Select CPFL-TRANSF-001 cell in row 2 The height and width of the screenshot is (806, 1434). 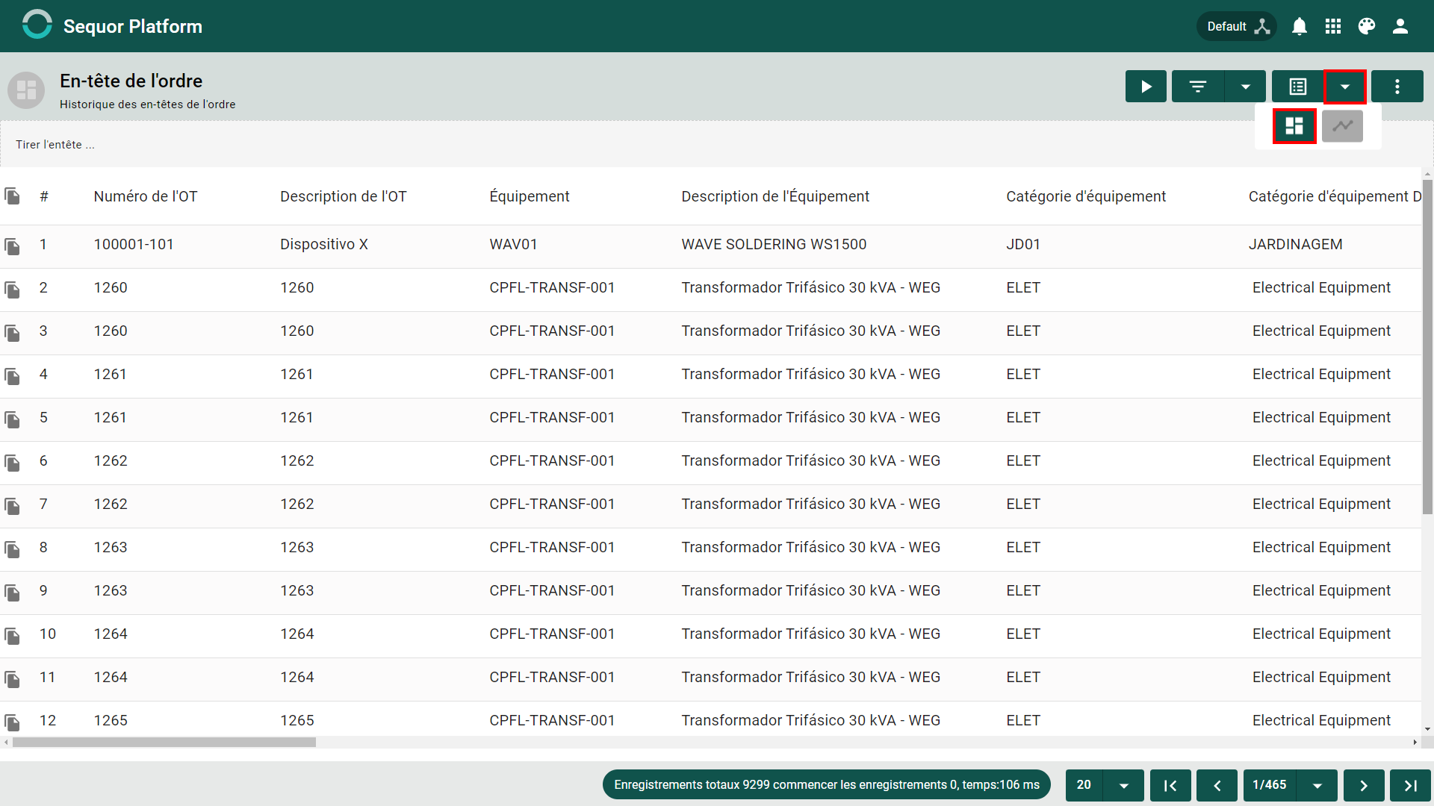coord(552,287)
